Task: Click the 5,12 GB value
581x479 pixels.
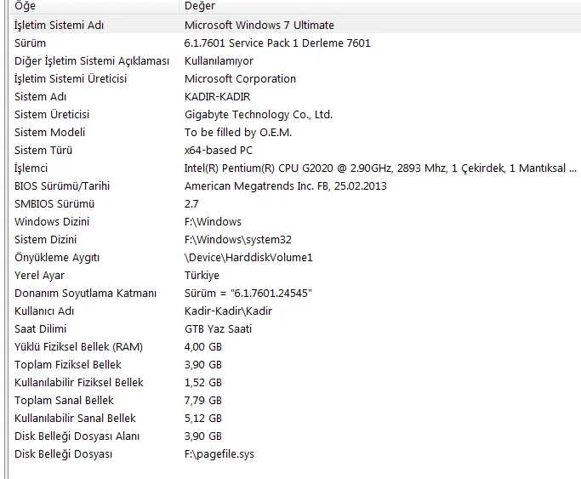Action: 203,418
